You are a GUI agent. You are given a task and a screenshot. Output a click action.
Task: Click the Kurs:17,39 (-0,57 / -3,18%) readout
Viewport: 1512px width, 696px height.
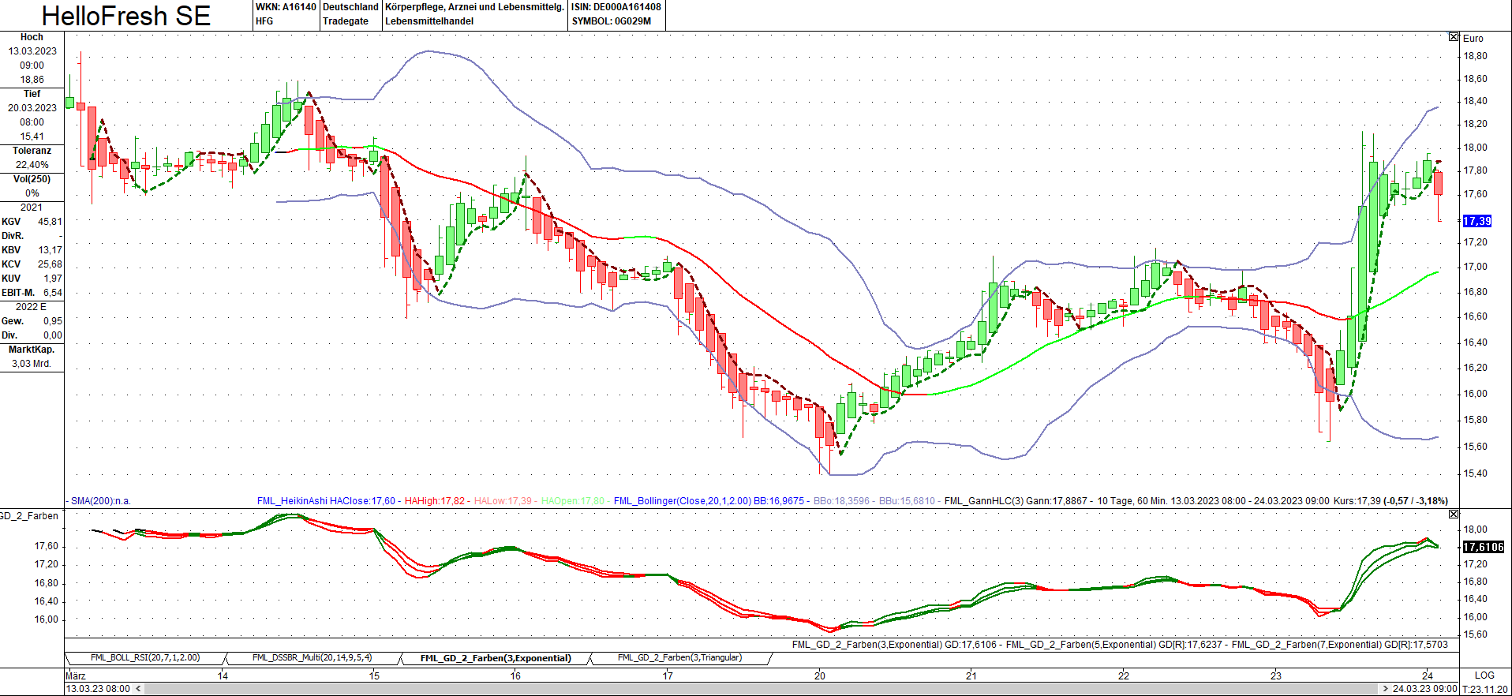[x=1390, y=501]
